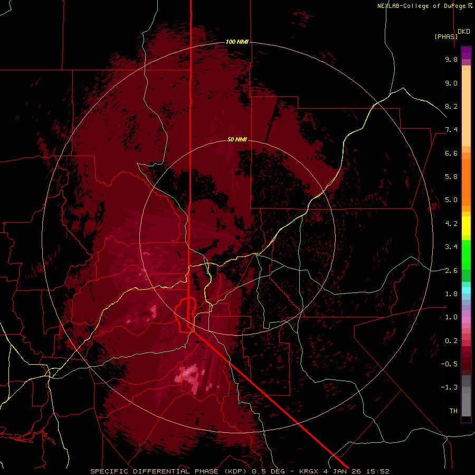Click the 3.4 value on color scale

point(451,247)
